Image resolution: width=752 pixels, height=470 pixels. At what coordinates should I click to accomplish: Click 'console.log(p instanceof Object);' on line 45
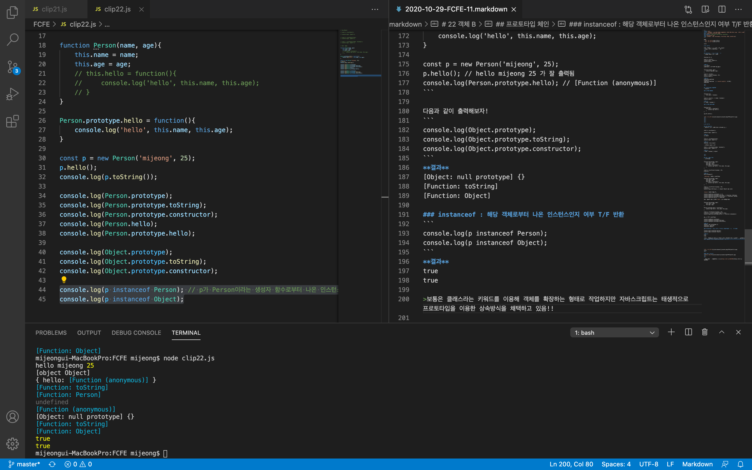(x=121, y=299)
